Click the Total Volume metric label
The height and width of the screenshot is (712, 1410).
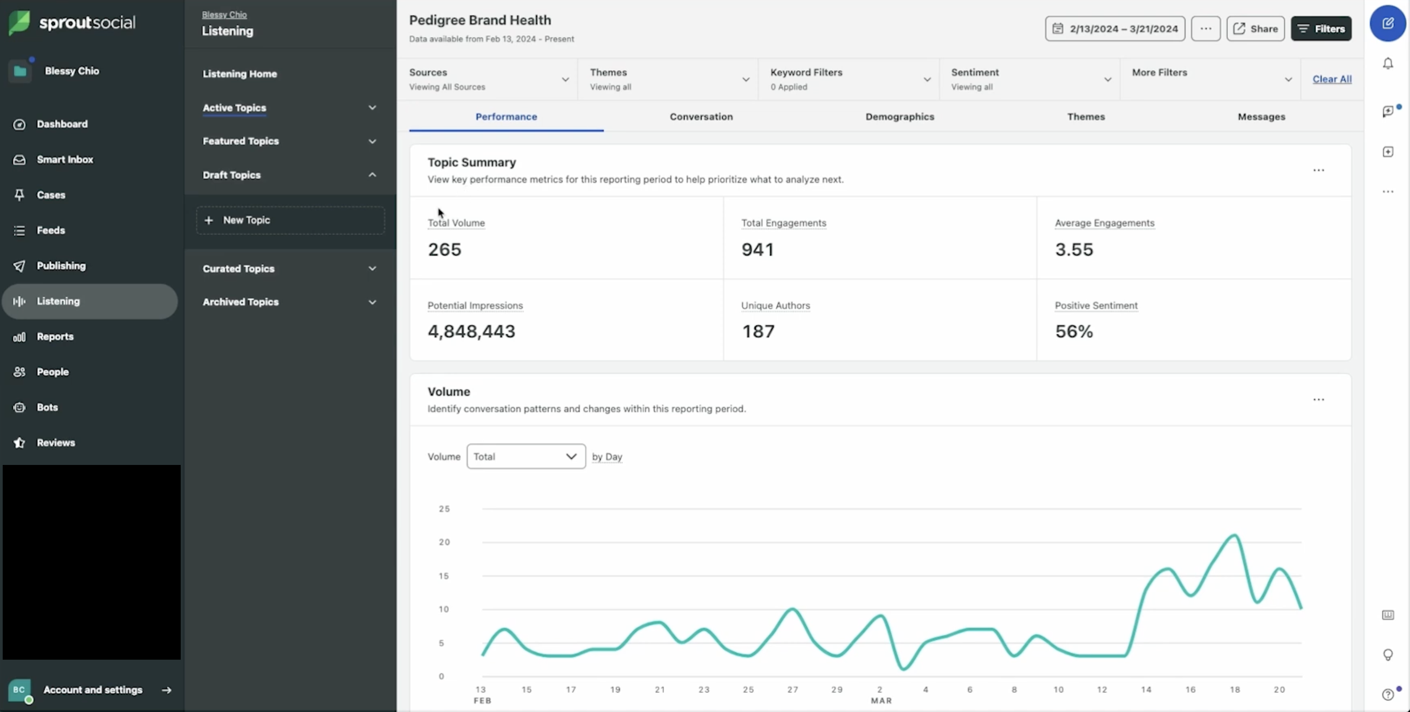point(456,223)
